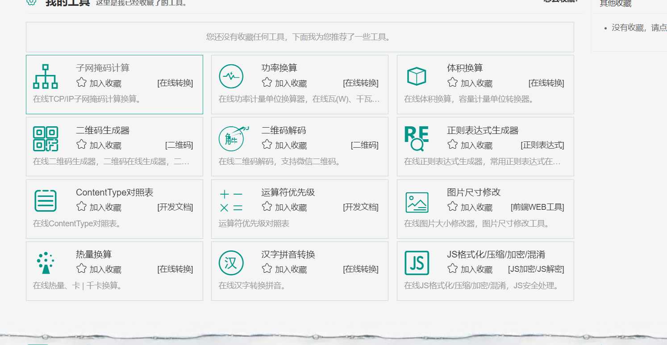This screenshot has width=667, height=345.
Task: Click [在线转换] tag on 汉字拼音转换 card
Action: coord(361,269)
